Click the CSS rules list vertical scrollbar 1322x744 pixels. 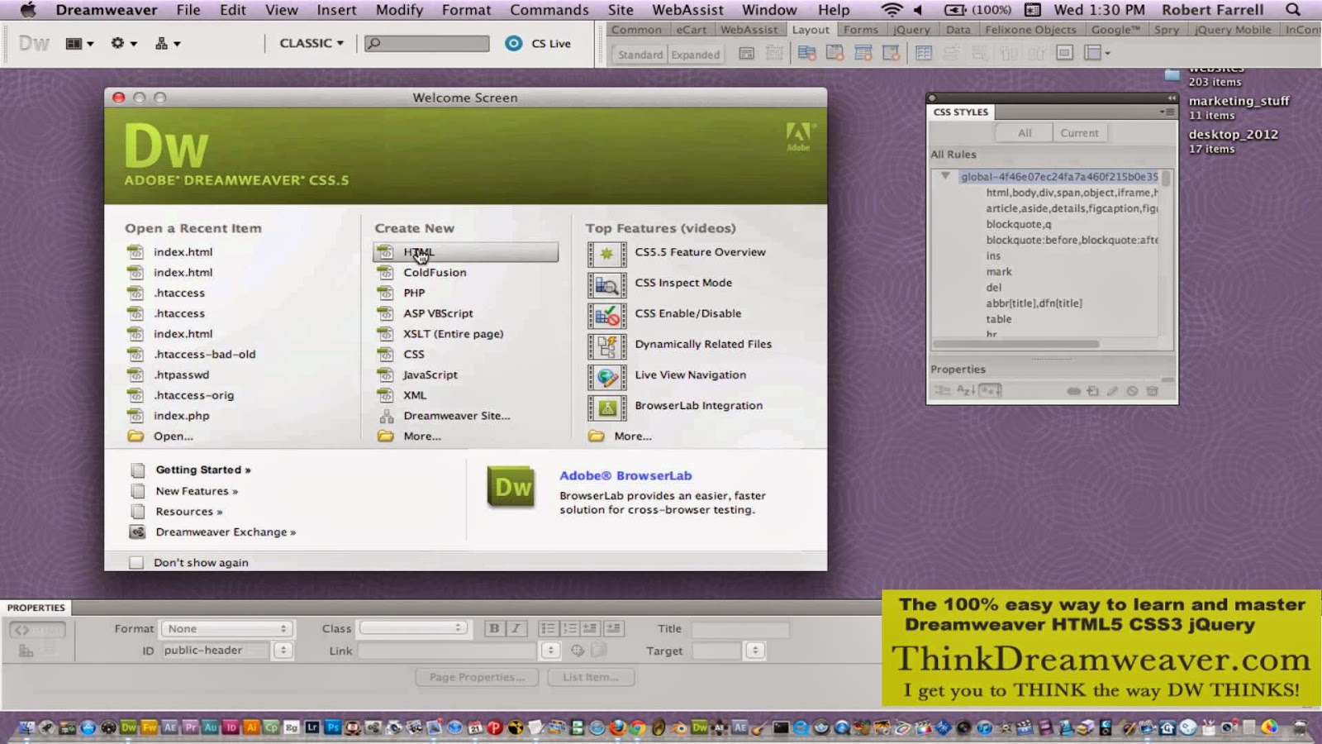click(1166, 178)
